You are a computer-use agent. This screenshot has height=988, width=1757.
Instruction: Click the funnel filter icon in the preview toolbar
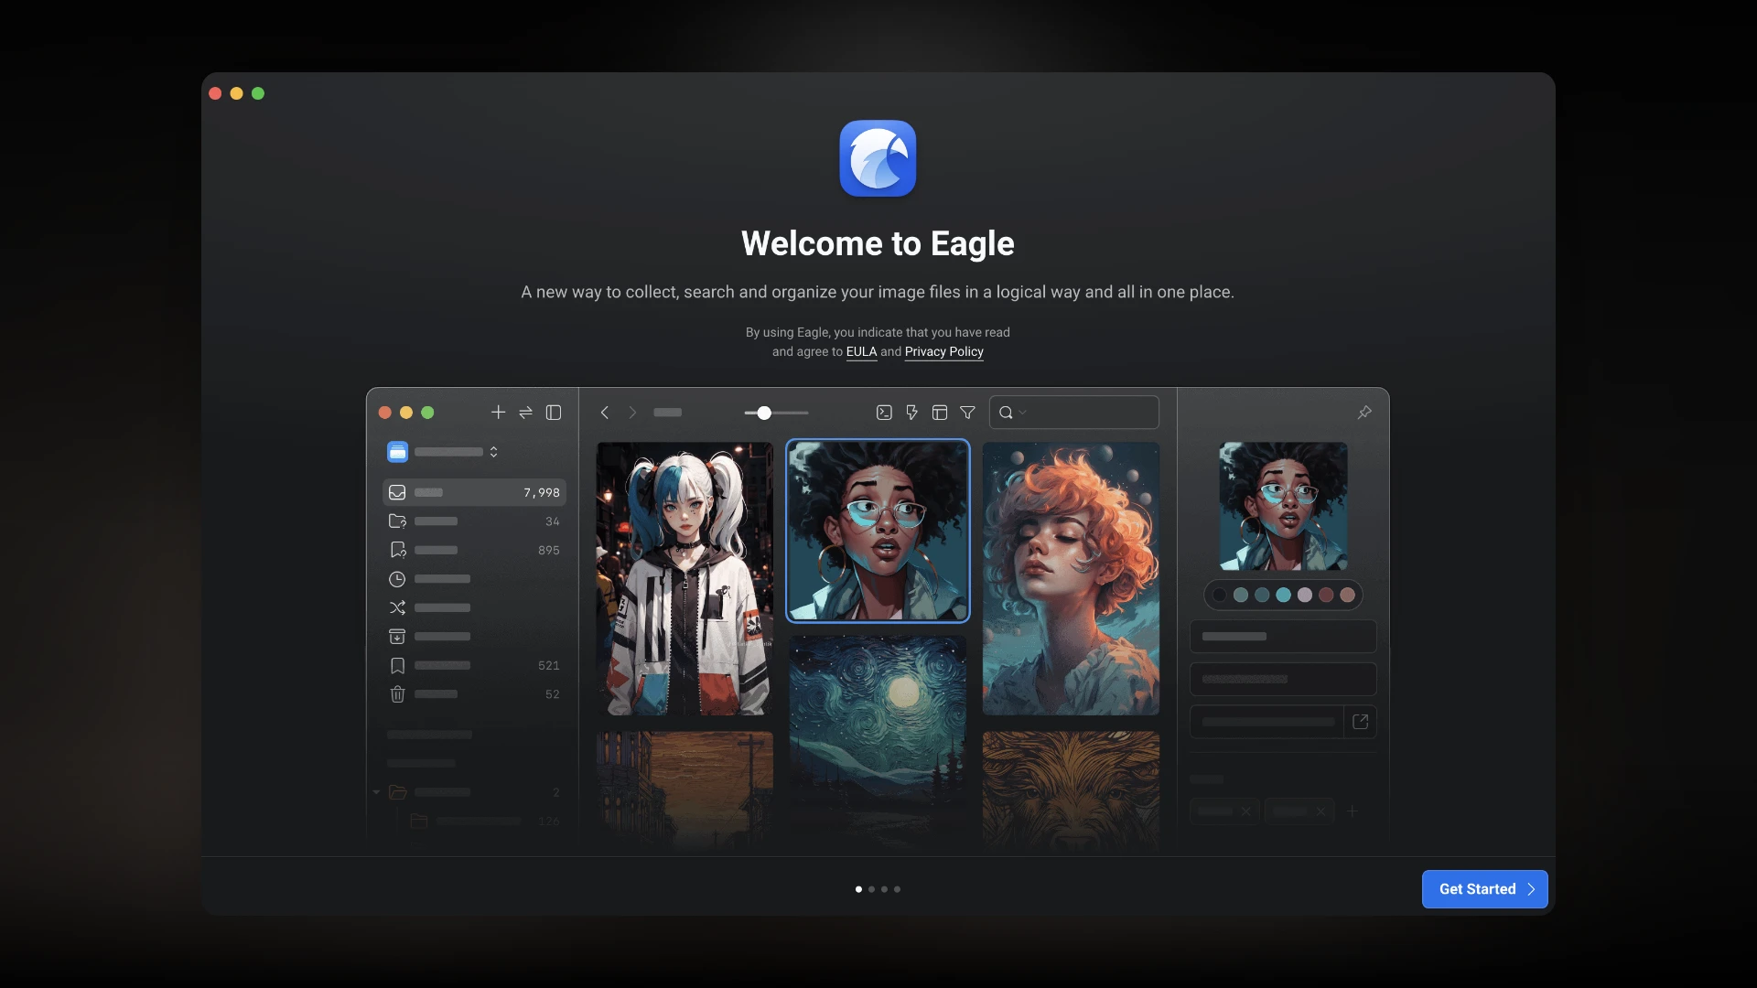(967, 413)
